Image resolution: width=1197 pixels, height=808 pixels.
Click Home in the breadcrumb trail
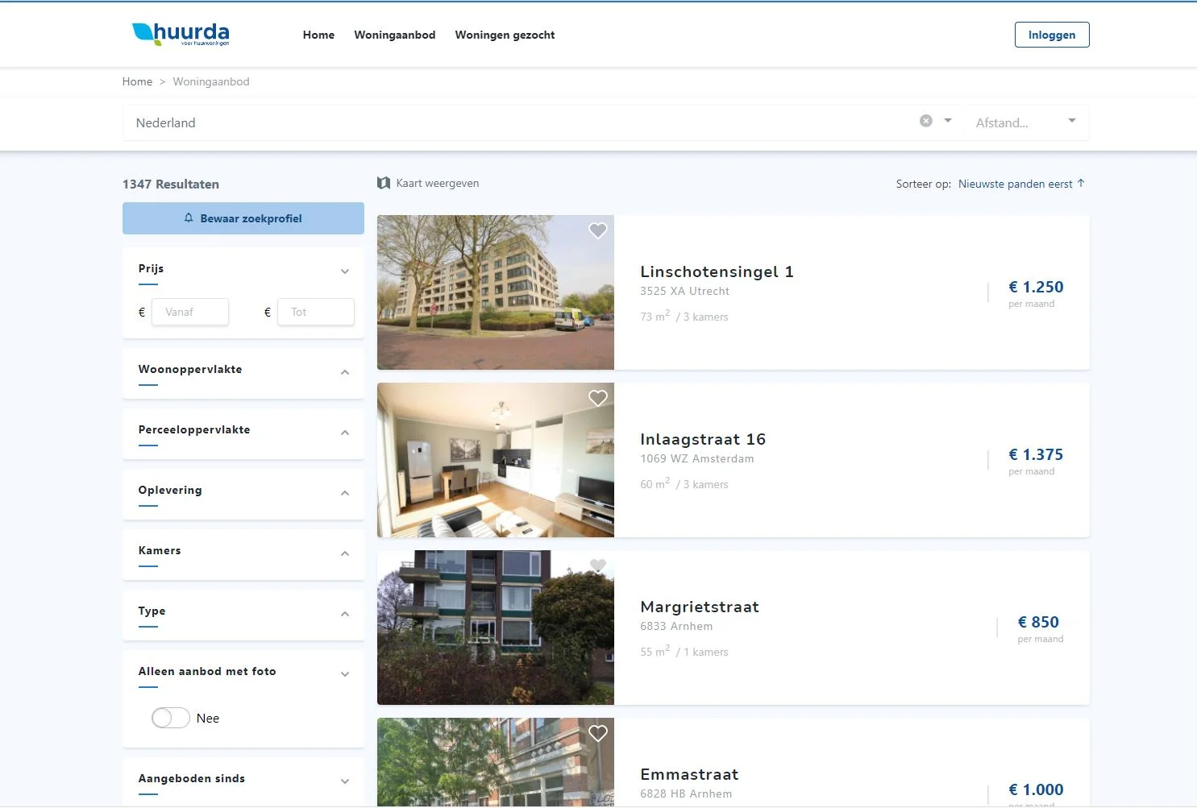(x=137, y=81)
